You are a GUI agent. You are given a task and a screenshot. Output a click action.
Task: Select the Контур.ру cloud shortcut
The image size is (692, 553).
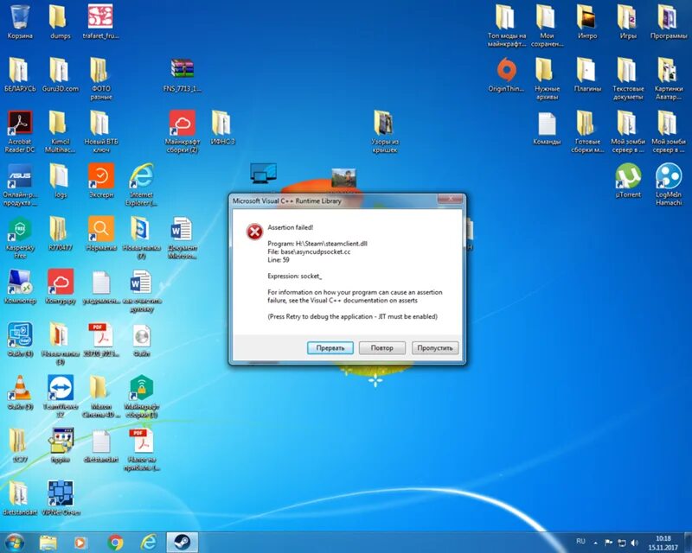pyautogui.click(x=61, y=287)
